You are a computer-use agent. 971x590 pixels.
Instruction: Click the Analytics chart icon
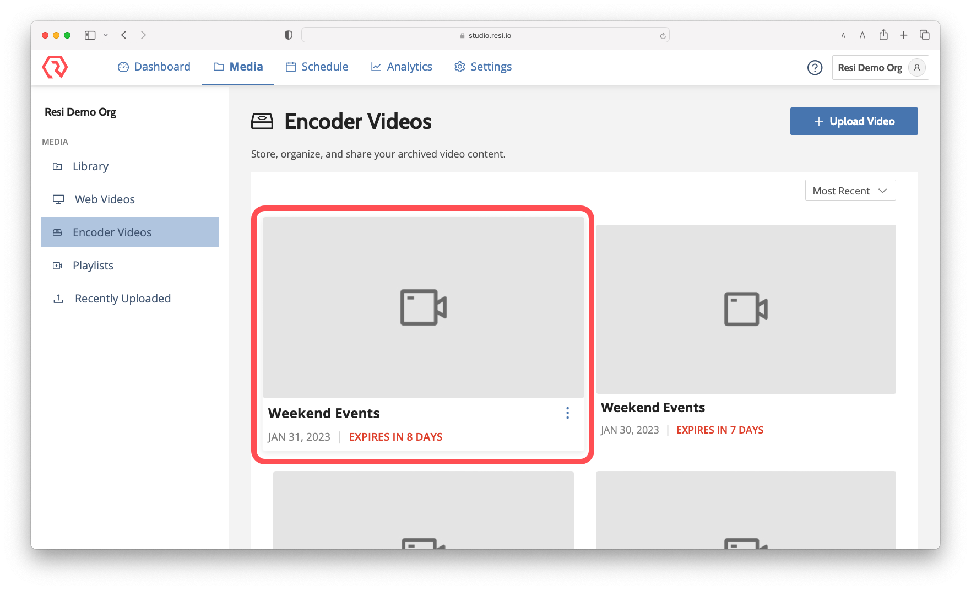(376, 66)
